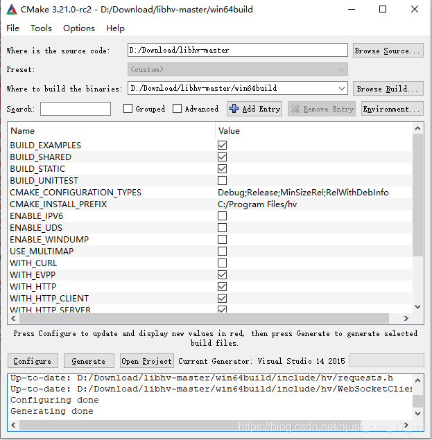Viewport: 432px width, 440px height.
Task: Click the Search input field
Action: (x=76, y=109)
